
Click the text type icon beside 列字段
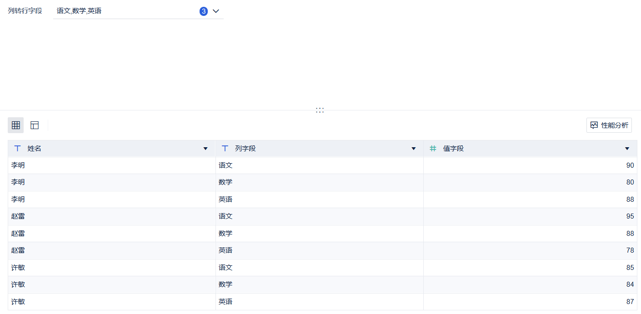click(225, 149)
